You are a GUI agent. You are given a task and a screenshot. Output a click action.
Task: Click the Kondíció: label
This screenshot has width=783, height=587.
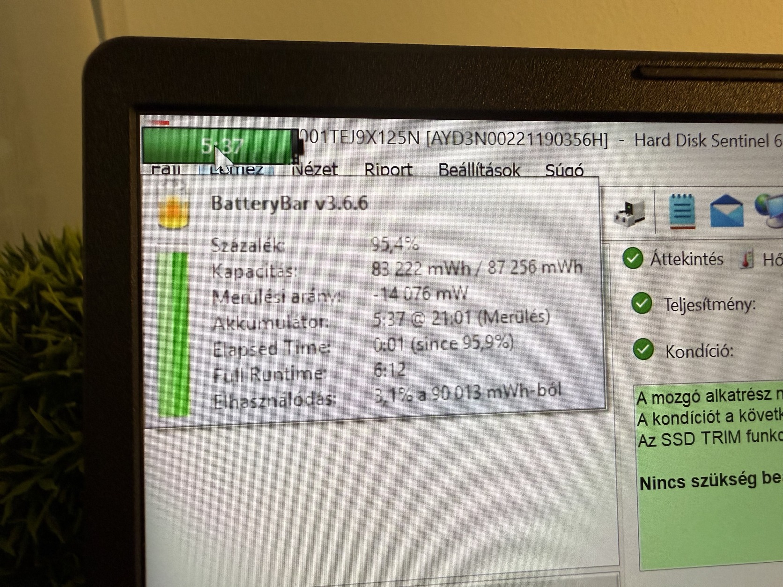[x=699, y=351]
